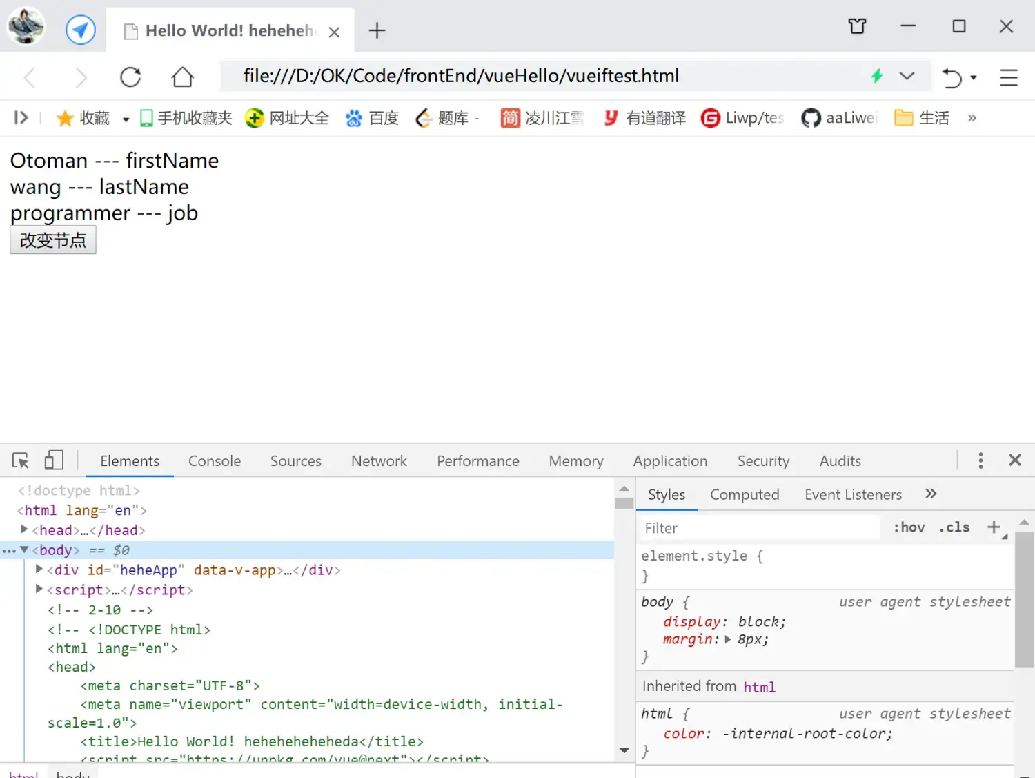
Task: Click the 改变节点 button
Action: 53,240
